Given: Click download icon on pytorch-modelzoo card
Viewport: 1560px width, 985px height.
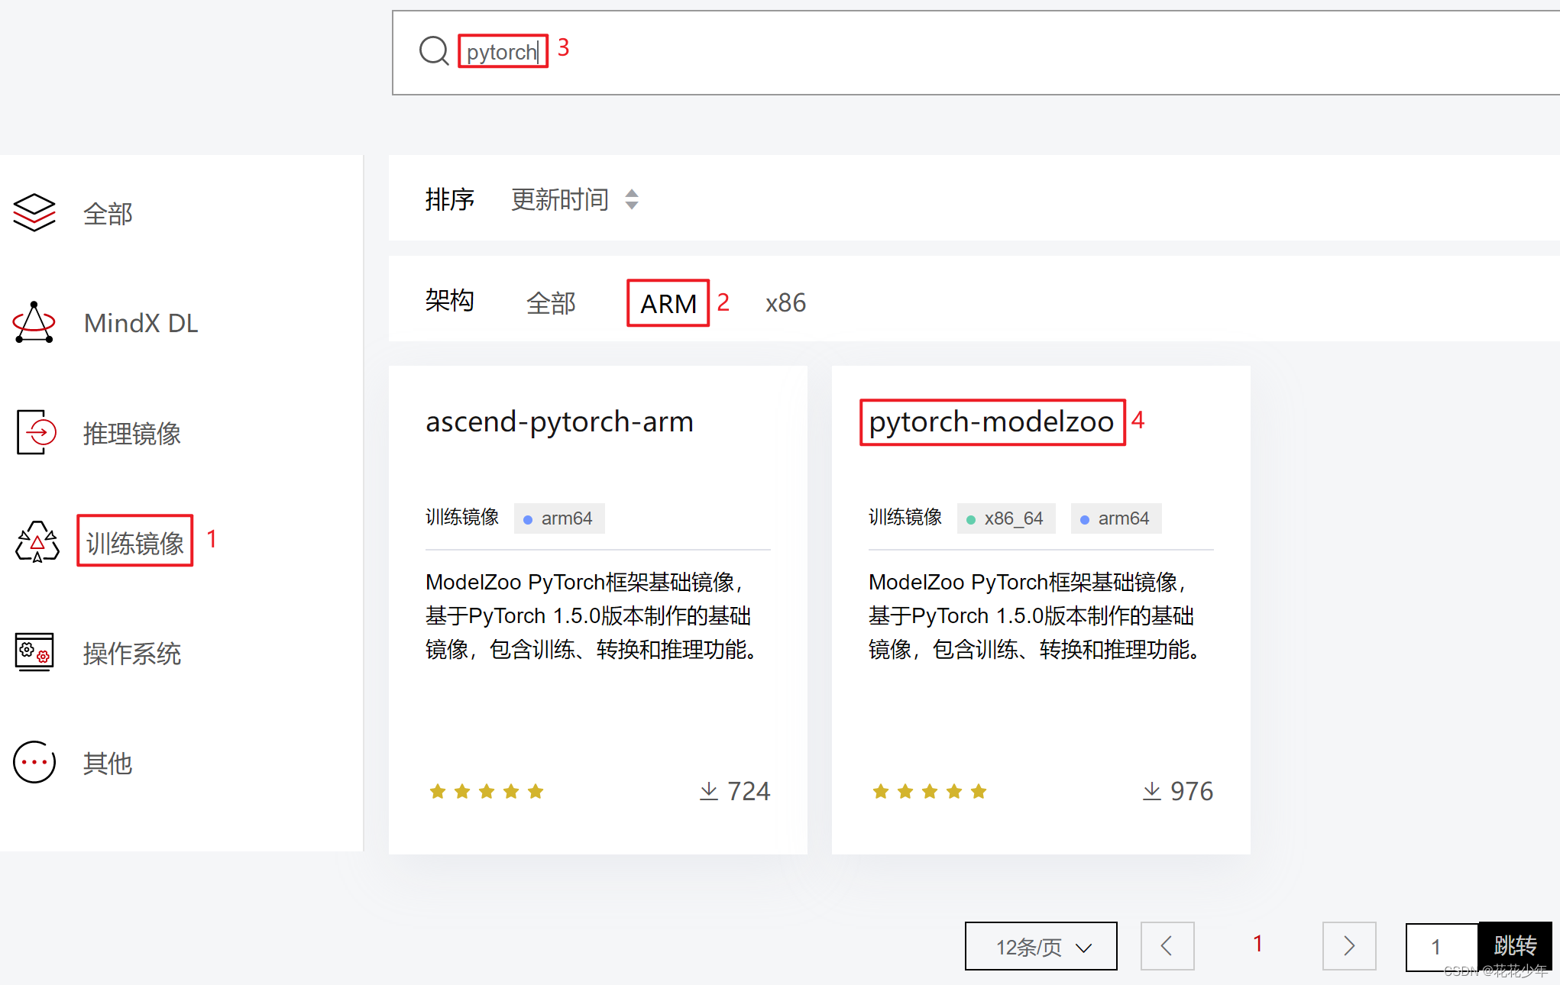Looking at the screenshot, I should pyautogui.click(x=1151, y=791).
